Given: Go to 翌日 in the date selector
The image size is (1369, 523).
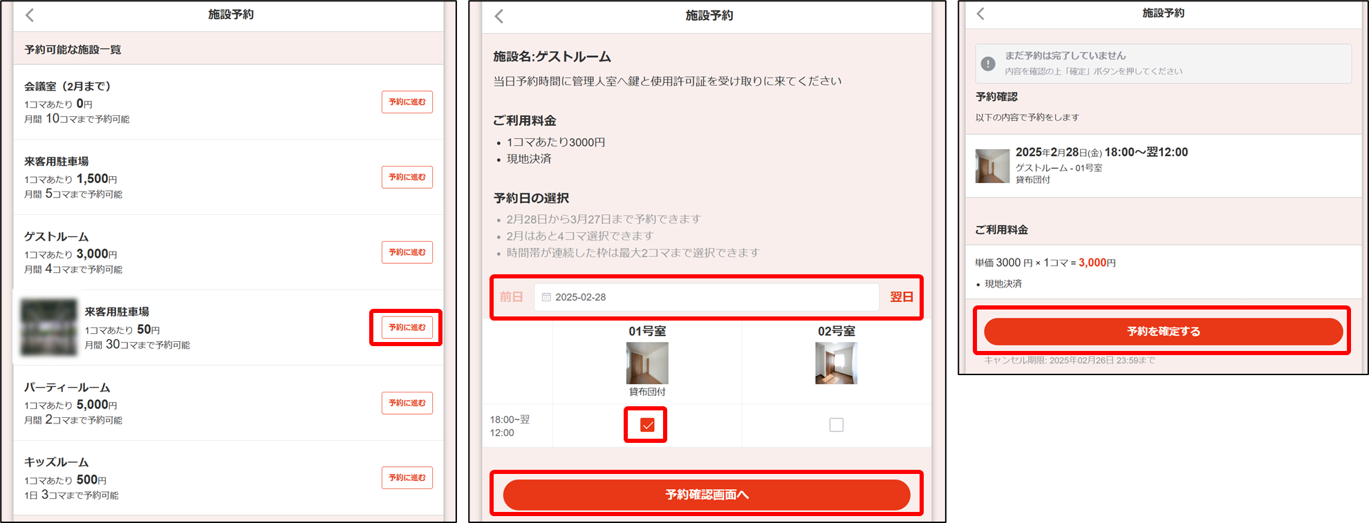Looking at the screenshot, I should tap(901, 297).
